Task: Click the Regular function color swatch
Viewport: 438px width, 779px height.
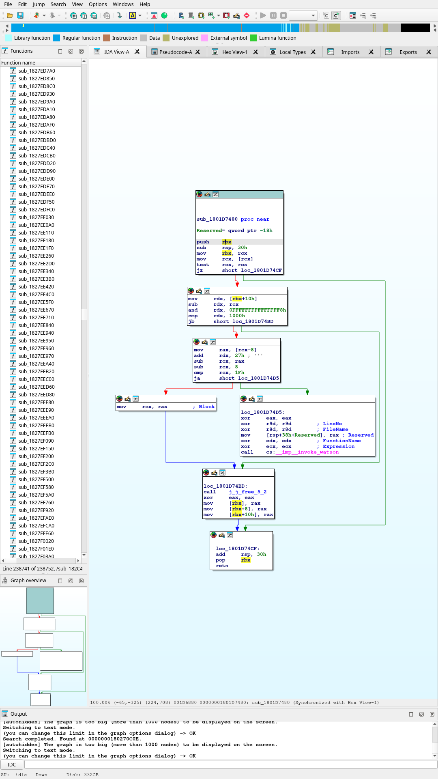Action: 57,38
